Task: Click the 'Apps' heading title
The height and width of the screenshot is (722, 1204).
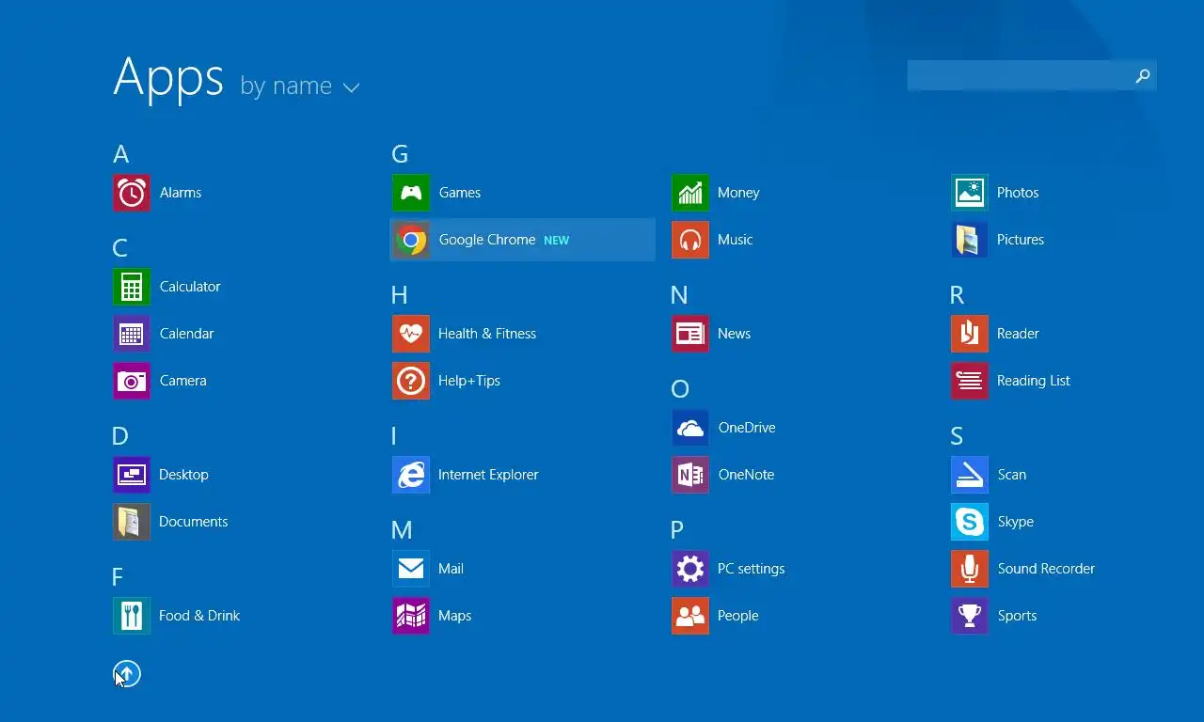Action: (x=168, y=77)
